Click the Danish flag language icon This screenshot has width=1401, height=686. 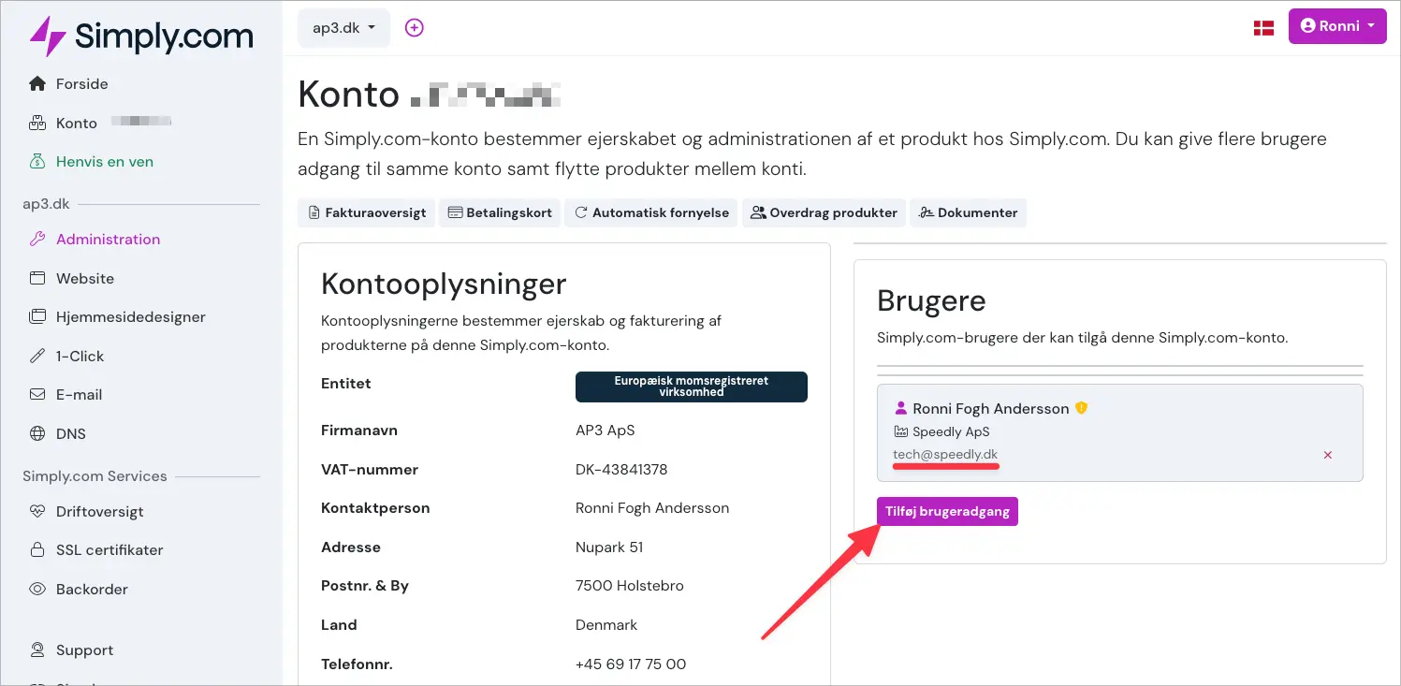tap(1263, 27)
